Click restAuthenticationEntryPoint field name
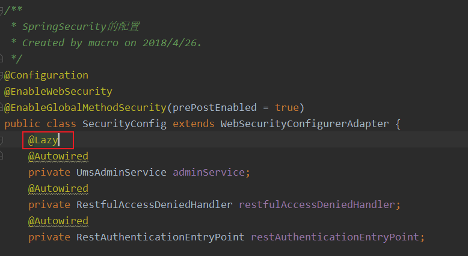 [x=335, y=237]
